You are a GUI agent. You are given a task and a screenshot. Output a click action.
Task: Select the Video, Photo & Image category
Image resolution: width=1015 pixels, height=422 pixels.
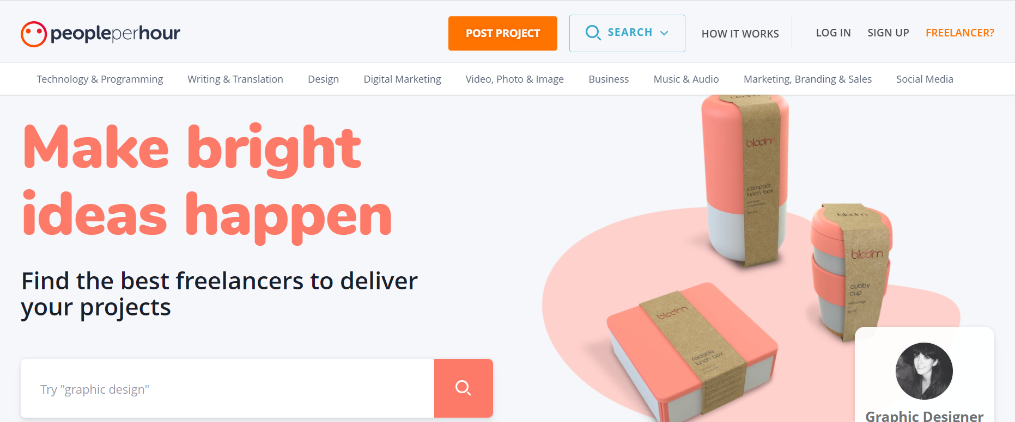[514, 79]
